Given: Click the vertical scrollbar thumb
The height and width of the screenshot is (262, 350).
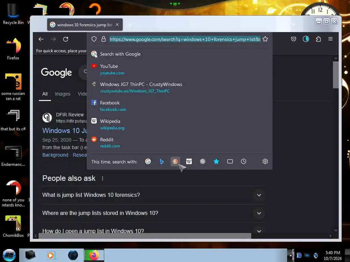Looking at the screenshot, I should [336, 75].
